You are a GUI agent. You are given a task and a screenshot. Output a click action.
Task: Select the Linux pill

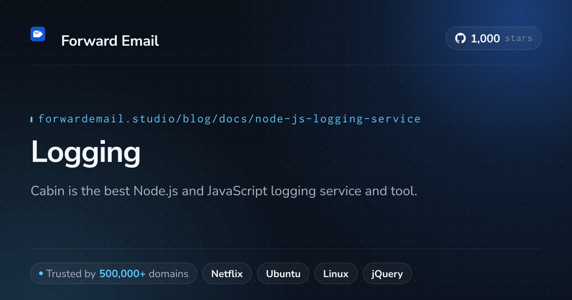[x=336, y=274]
